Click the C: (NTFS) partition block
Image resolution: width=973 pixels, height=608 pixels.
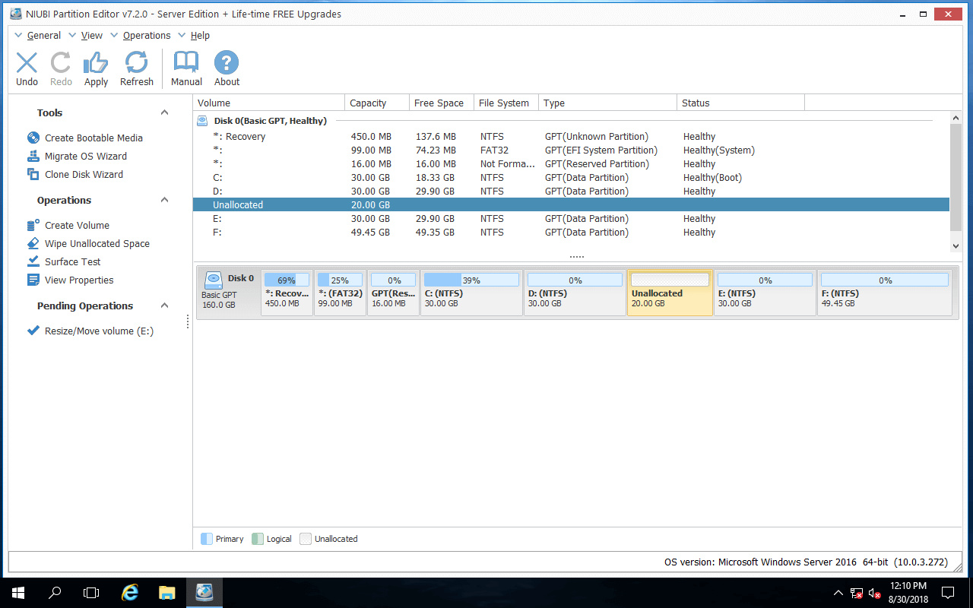(471, 292)
